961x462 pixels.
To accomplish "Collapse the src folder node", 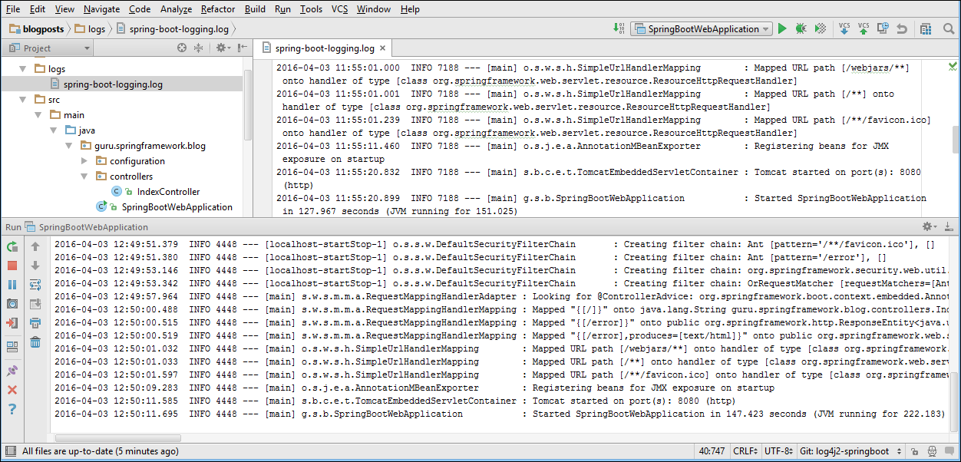I will point(21,100).
